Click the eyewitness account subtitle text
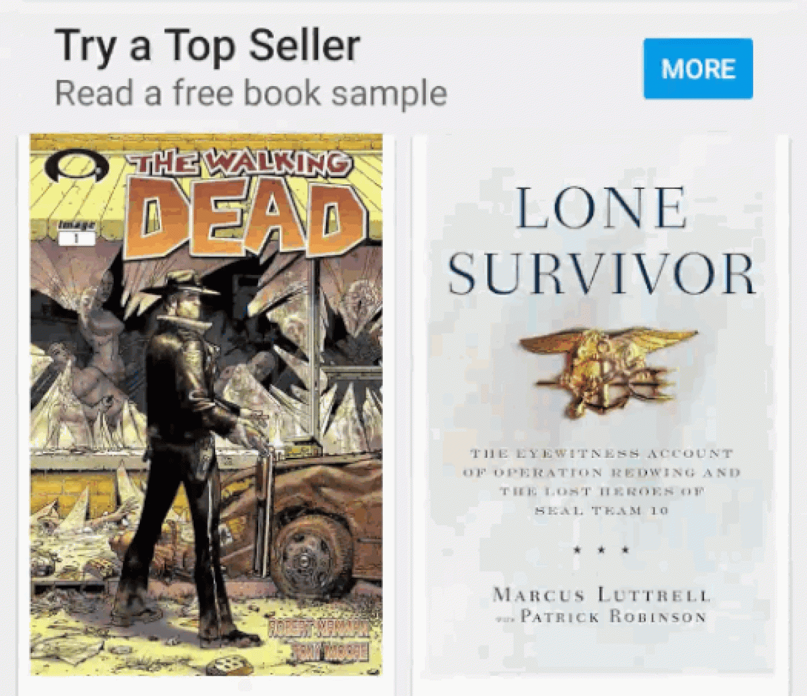807x696 pixels. click(601, 482)
